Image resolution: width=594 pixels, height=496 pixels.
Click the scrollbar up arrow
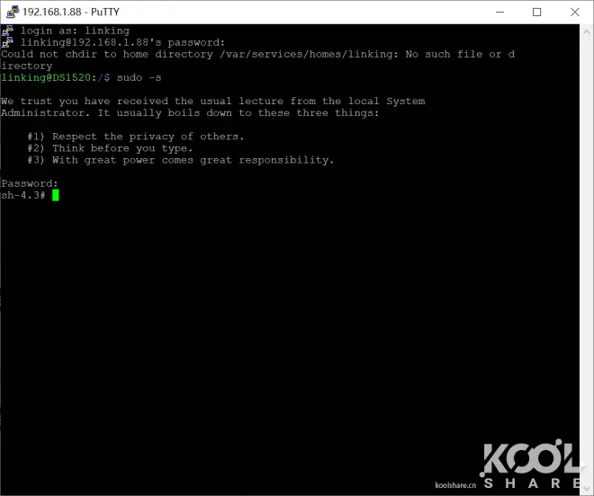tap(587, 32)
